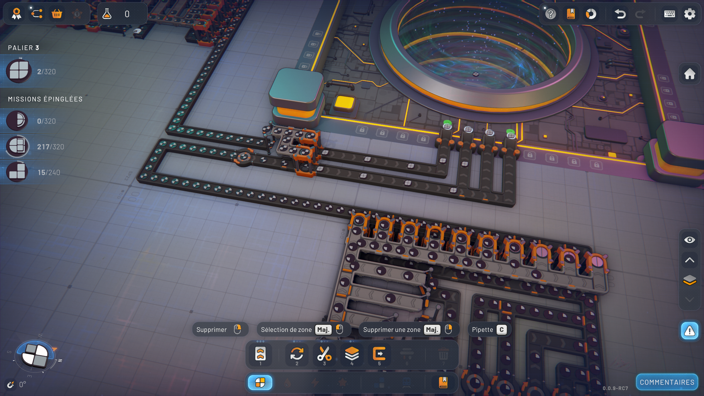This screenshot has width=704, height=396.
Task: Jump home with the house button
Action: click(x=689, y=74)
